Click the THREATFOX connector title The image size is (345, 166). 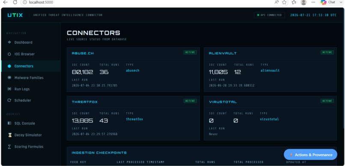pos(85,102)
